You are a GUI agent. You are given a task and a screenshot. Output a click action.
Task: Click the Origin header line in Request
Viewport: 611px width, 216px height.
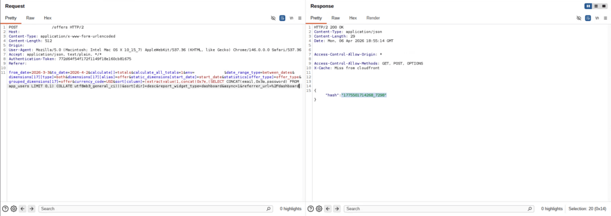[x=16, y=45]
